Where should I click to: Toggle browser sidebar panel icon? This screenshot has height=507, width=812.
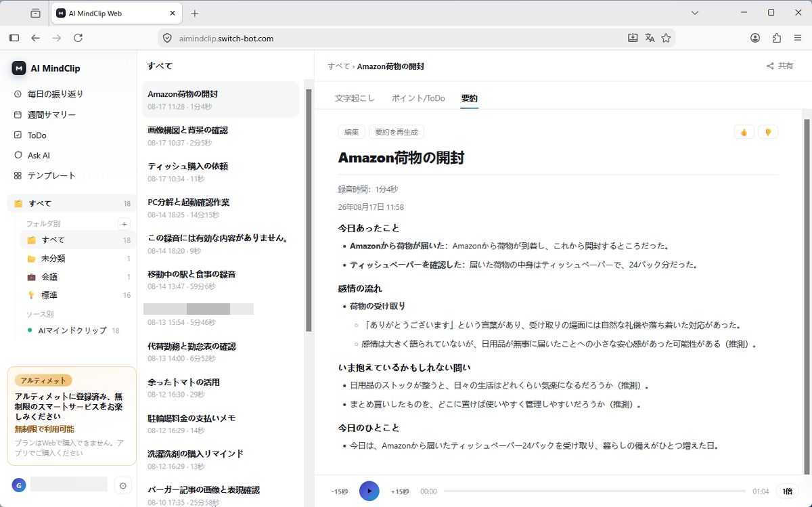(x=14, y=38)
